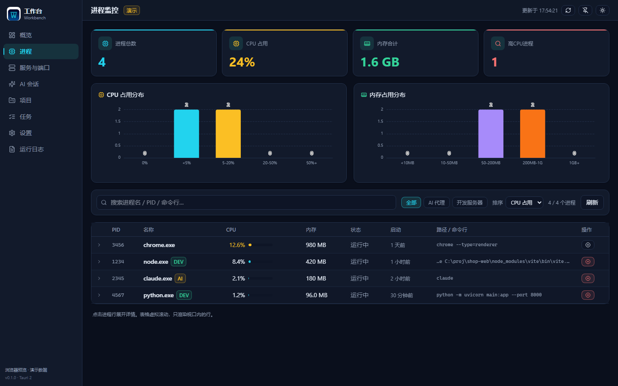This screenshot has height=386, width=618.
Task: Toggle the pin window icon
Action: click(585, 10)
